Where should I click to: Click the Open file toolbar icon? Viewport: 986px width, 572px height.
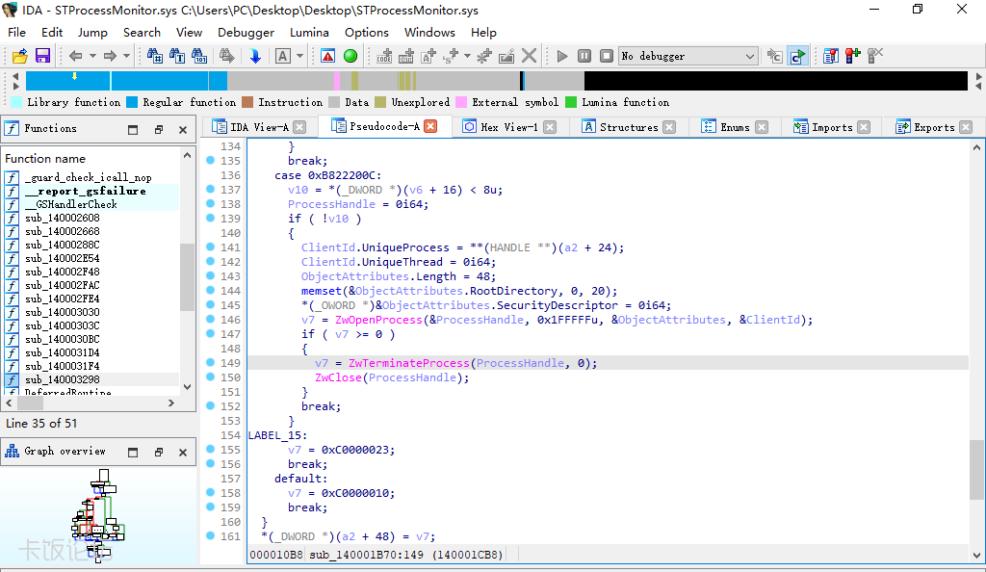(x=19, y=56)
